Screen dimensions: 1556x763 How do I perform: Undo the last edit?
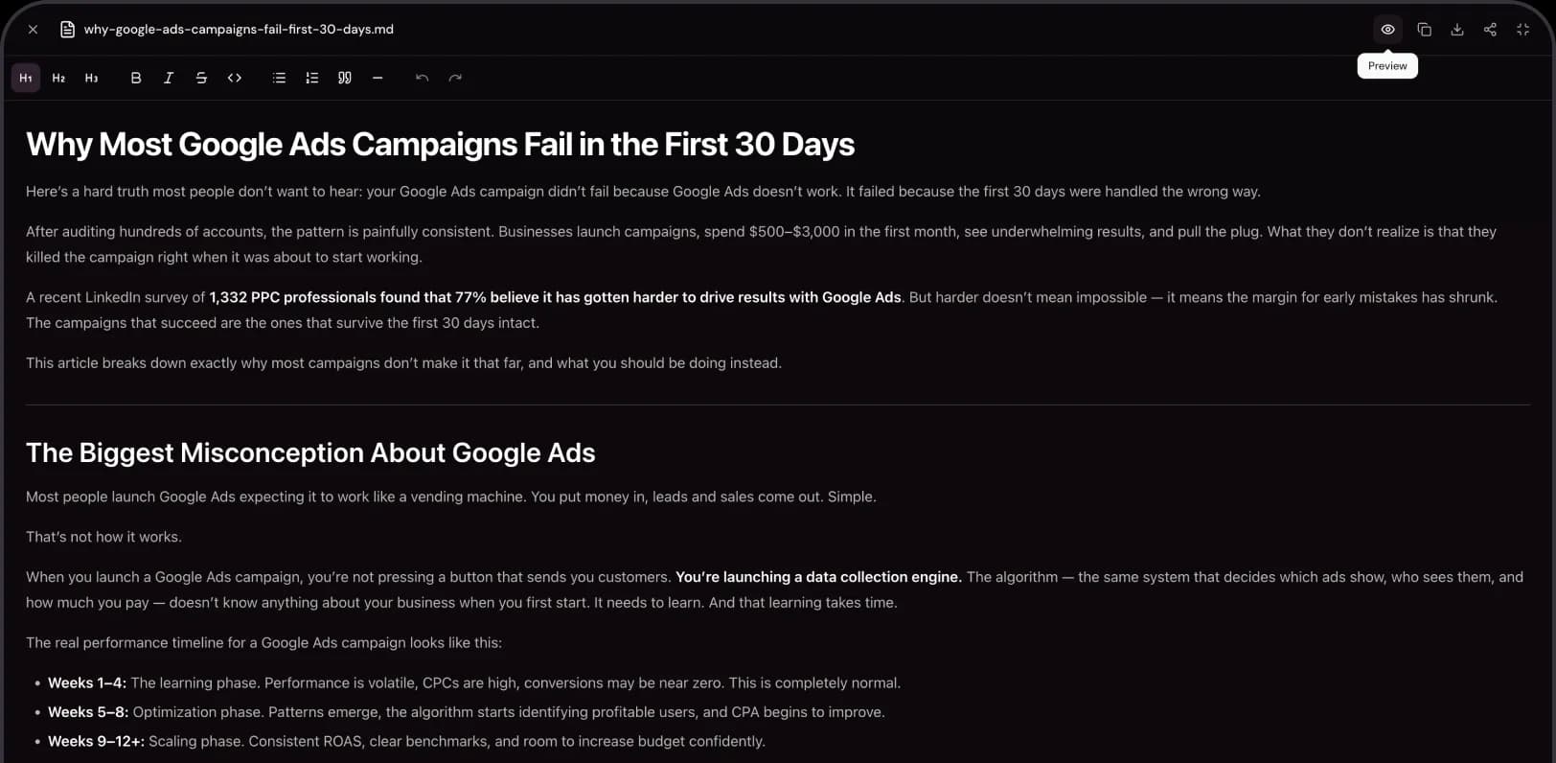[x=422, y=78]
